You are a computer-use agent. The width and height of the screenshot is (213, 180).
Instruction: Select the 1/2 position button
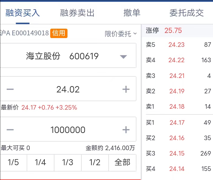coord(95,162)
